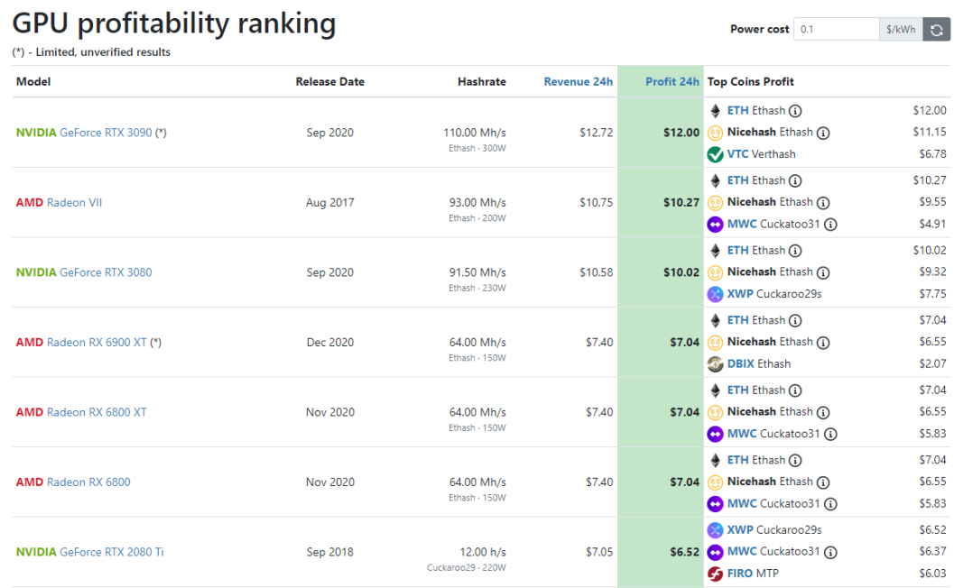Sort the table by Revenue 24h
The width and height of the screenshot is (973, 588).
(x=578, y=82)
